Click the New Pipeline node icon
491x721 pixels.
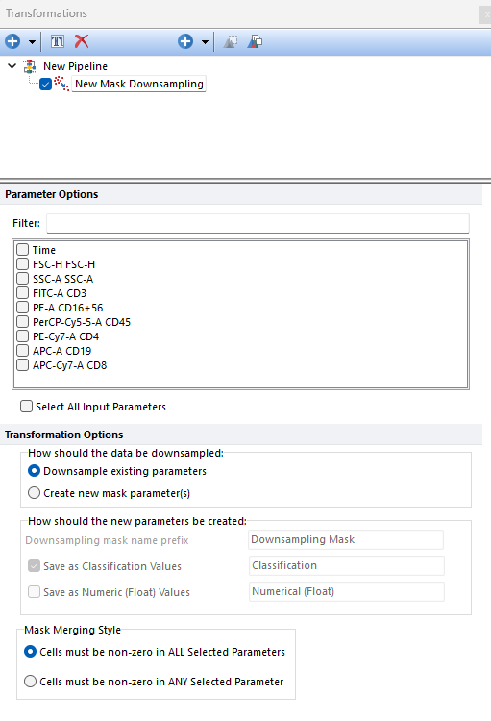[x=30, y=66]
